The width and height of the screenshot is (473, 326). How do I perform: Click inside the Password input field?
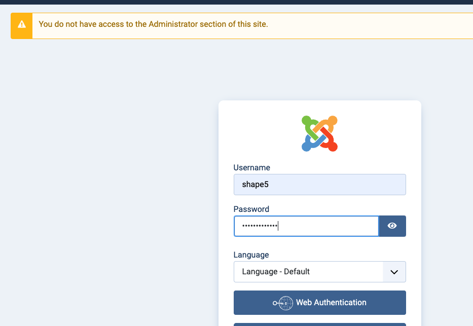pos(330,226)
